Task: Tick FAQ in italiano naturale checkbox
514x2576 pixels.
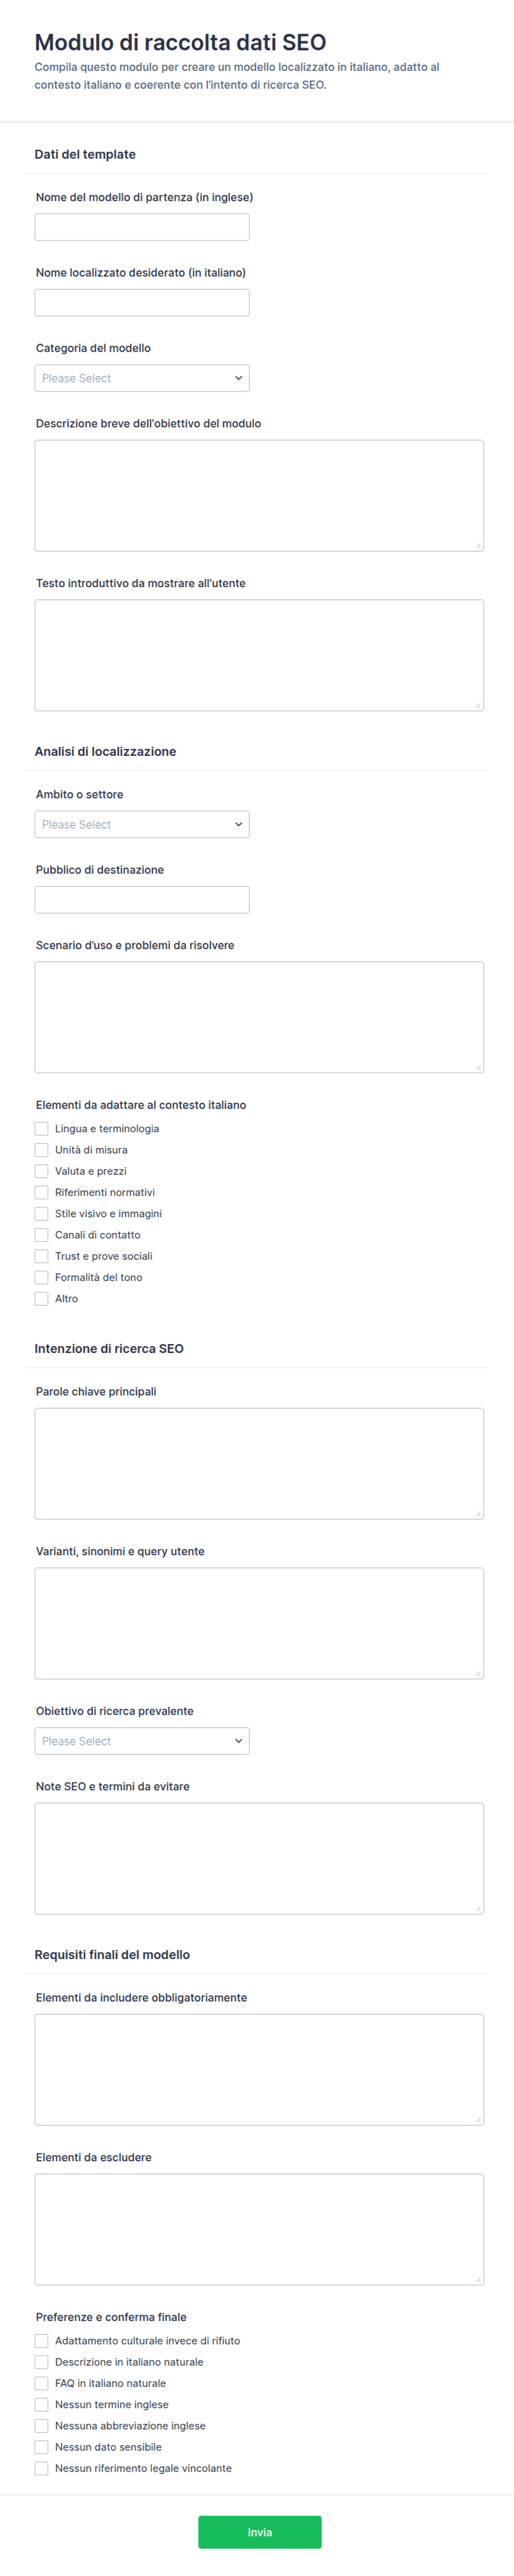Action: point(41,2383)
